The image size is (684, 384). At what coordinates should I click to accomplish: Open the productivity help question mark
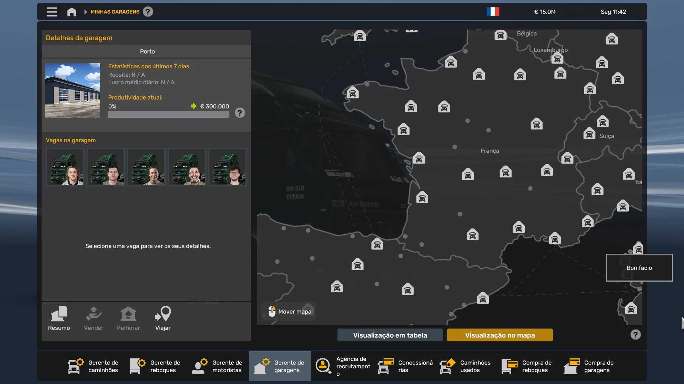(x=240, y=113)
